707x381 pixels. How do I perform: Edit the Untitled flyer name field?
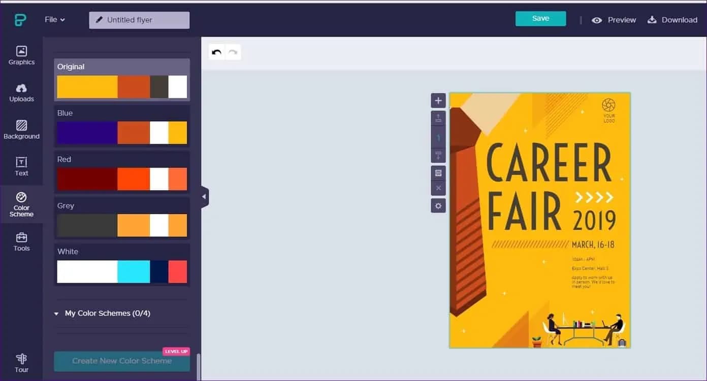pyautogui.click(x=139, y=20)
